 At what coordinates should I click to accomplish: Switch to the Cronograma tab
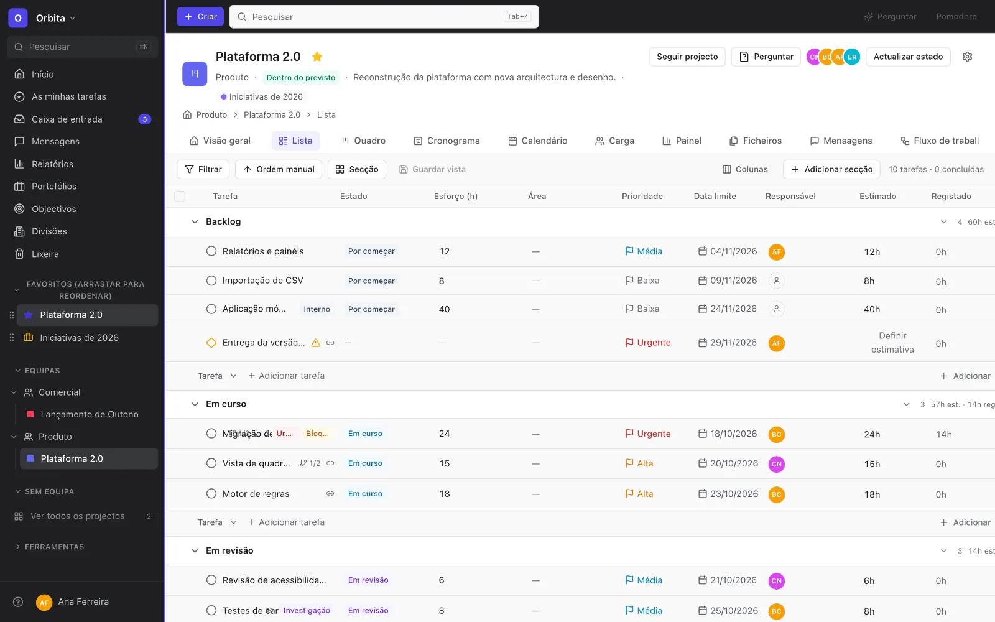[x=447, y=141]
